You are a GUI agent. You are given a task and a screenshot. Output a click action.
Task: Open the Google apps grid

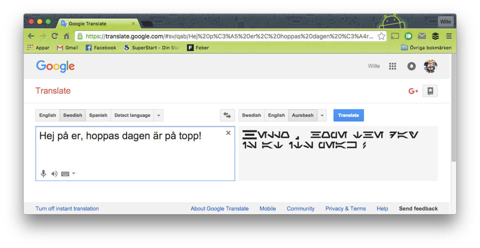tap(392, 66)
